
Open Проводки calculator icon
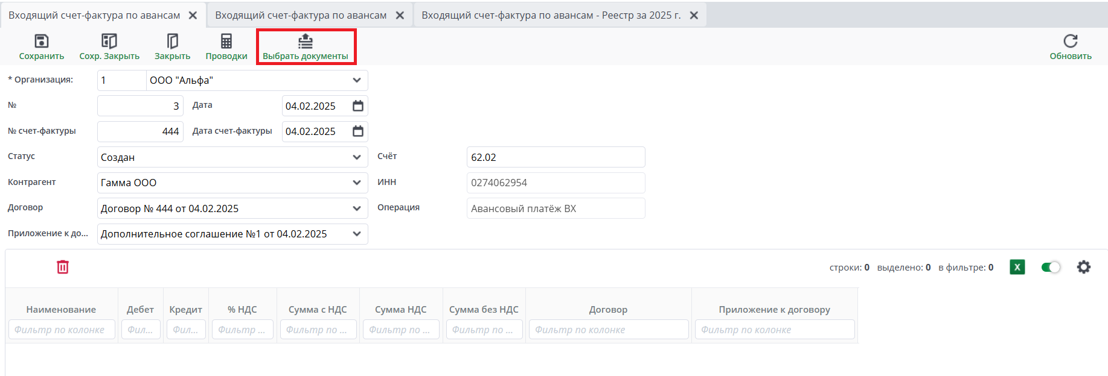[226, 41]
